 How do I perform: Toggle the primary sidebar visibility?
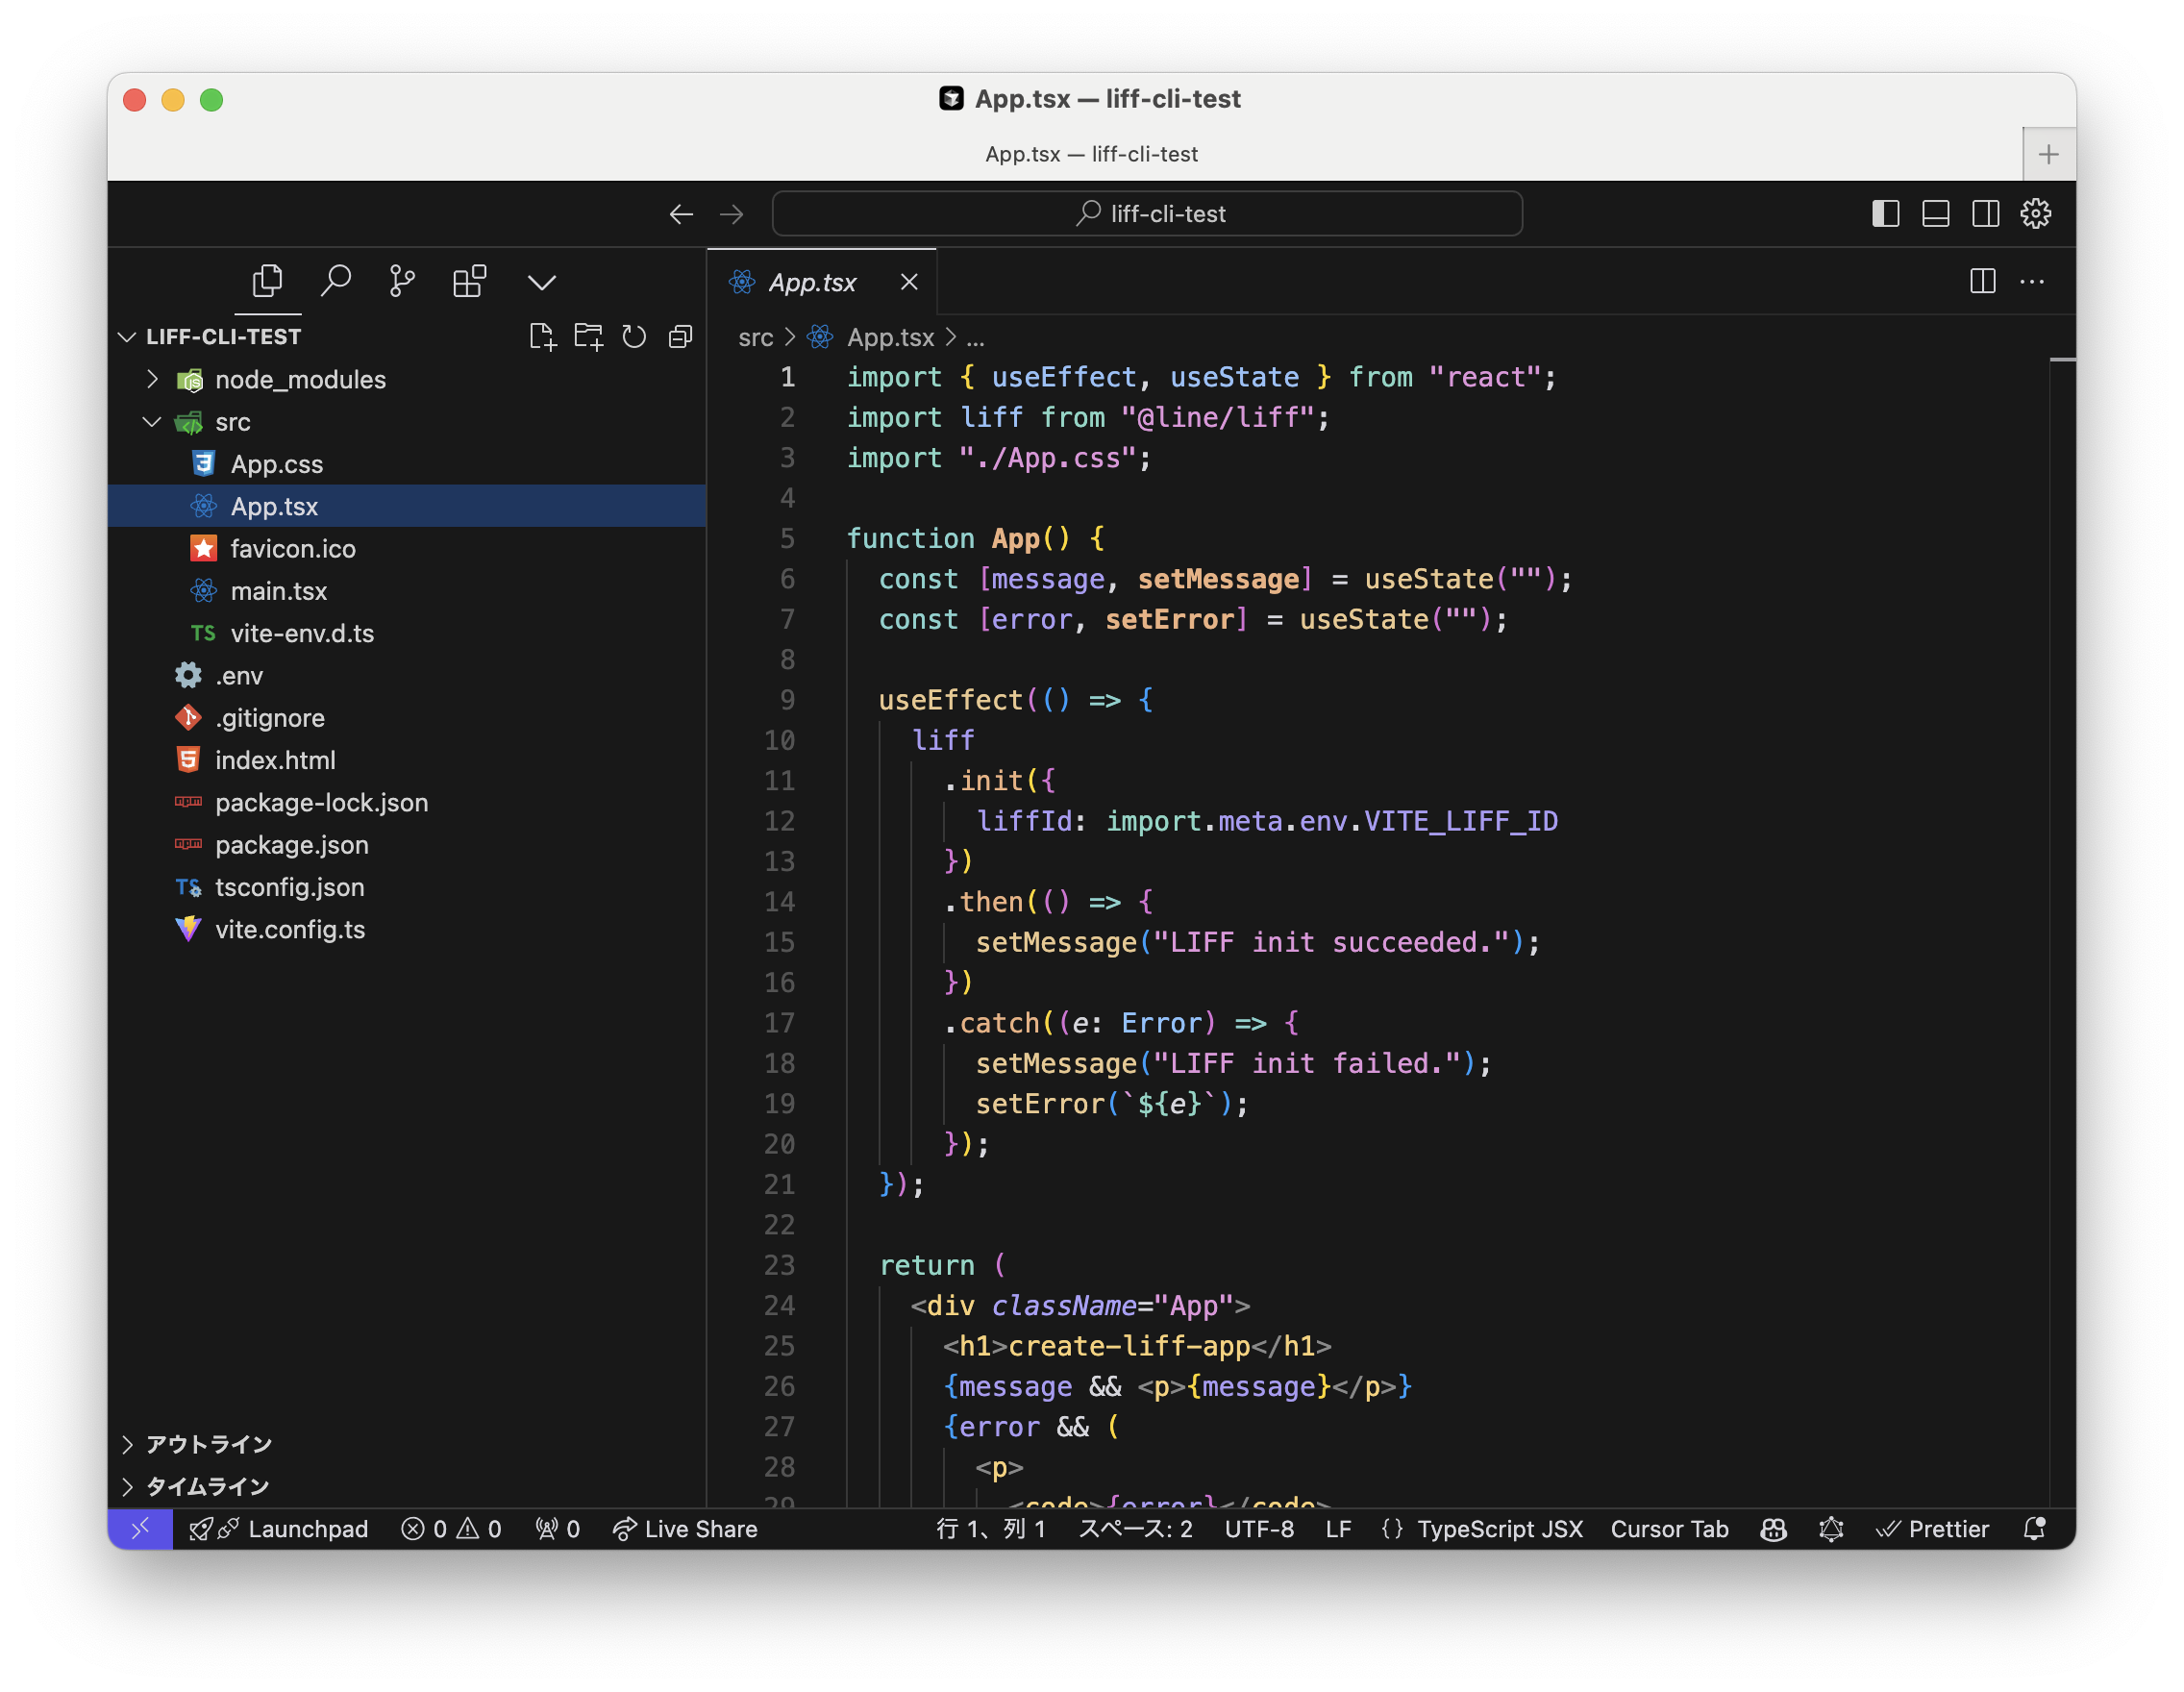click(x=1885, y=213)
